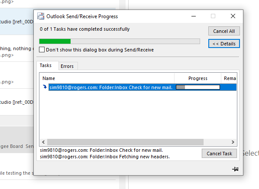
Task: Close the Send/Receive Progress dialog
Action: click(233, 16)
